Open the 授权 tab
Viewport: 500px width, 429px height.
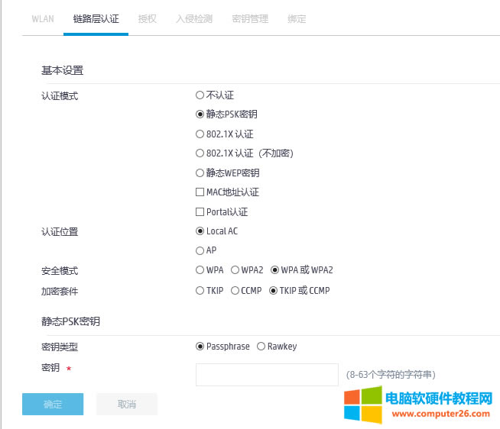[x=148, y=19]
